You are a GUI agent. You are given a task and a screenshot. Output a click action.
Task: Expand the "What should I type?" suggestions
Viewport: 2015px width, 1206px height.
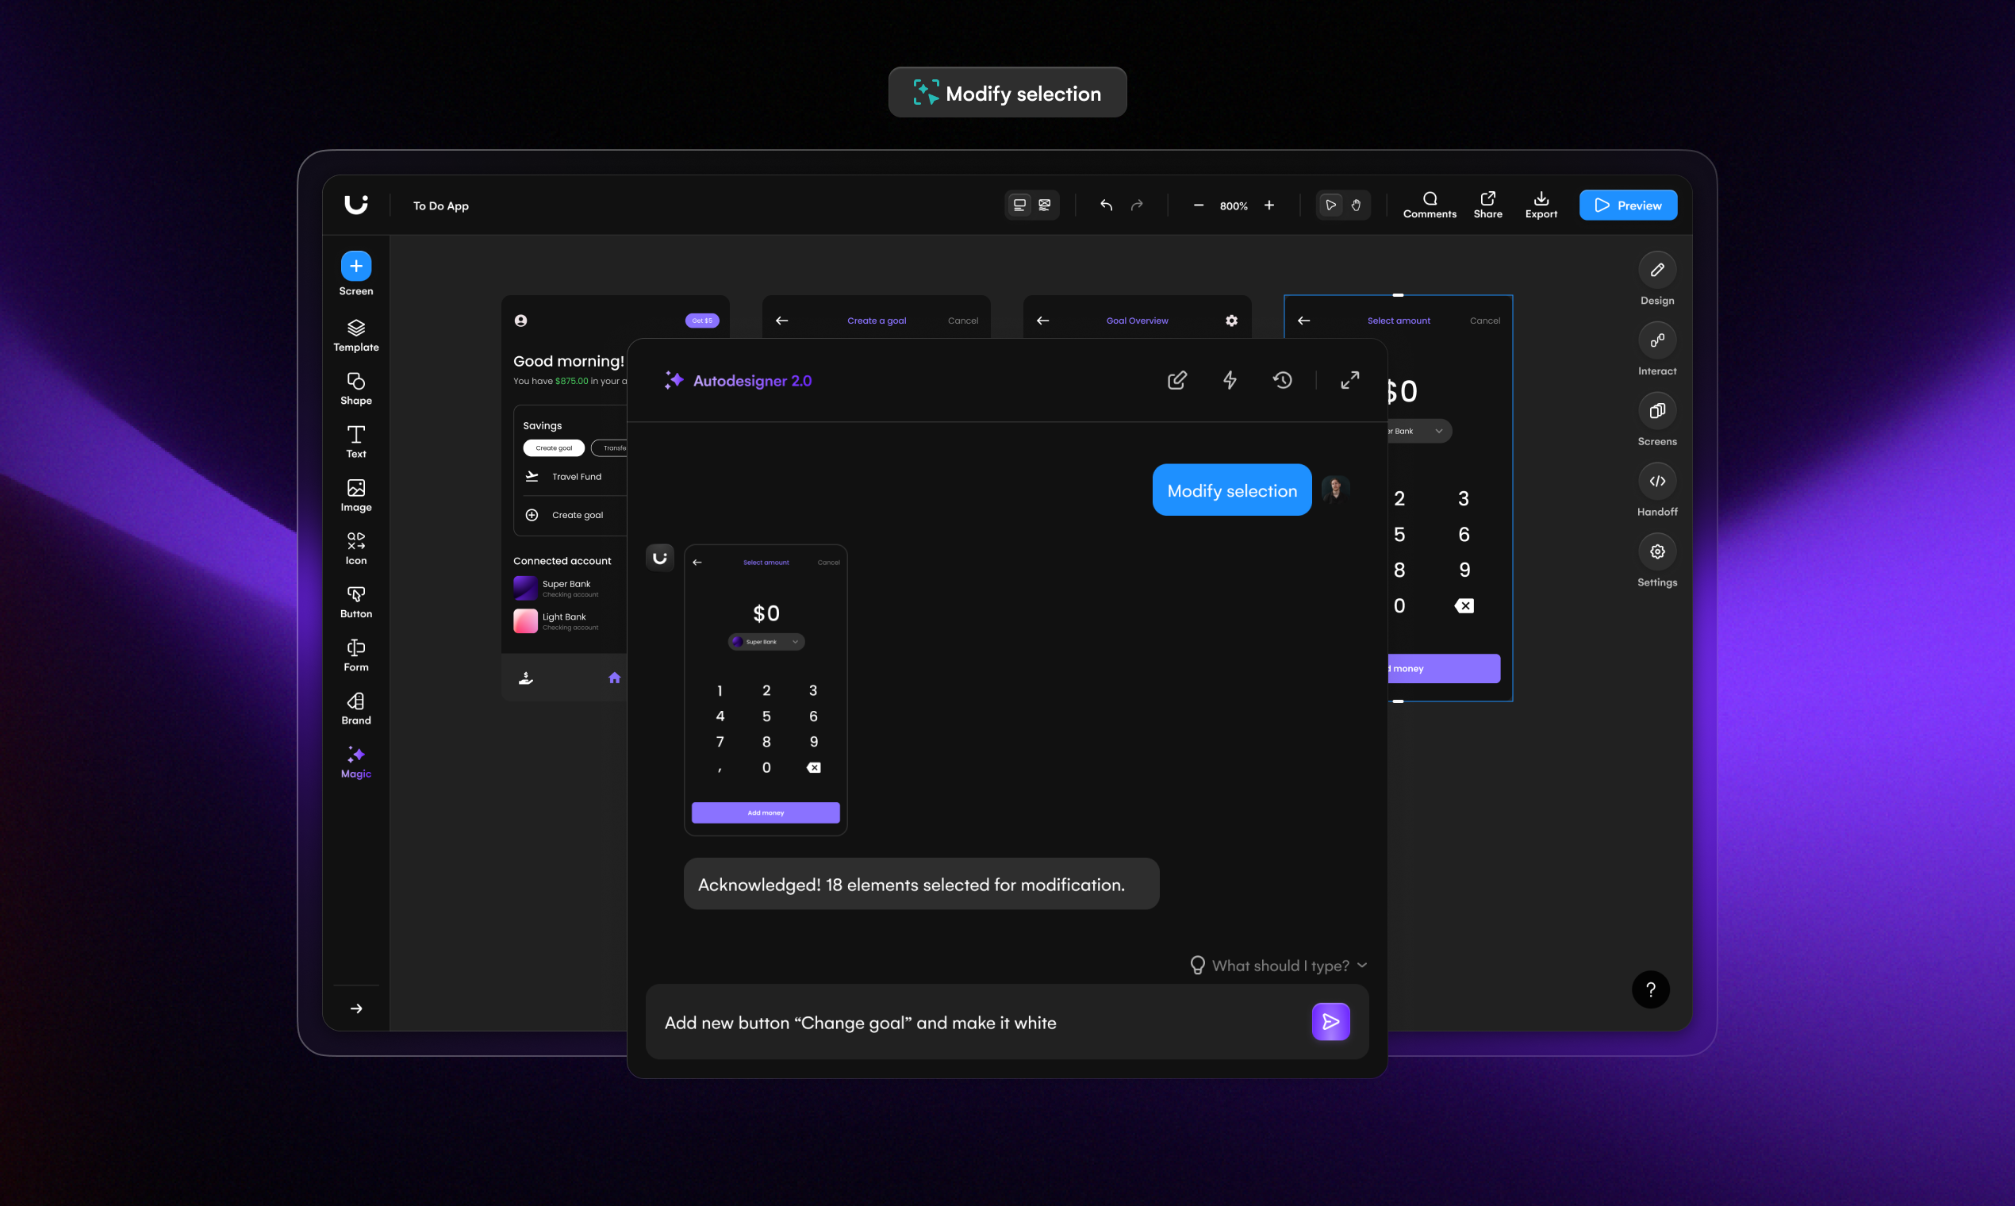coord(1279,966)
